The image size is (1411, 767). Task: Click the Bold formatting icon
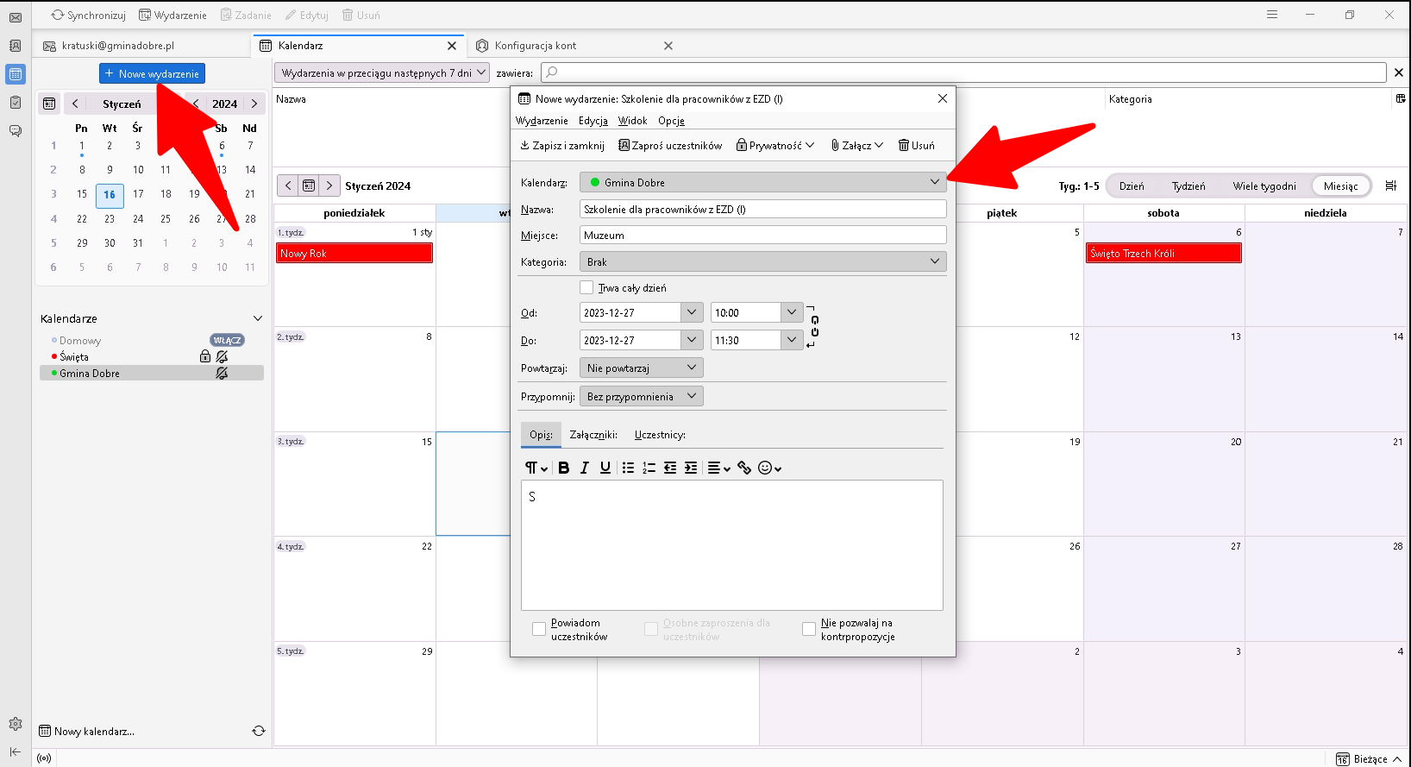pyautogui.click(x=563, y=468)
